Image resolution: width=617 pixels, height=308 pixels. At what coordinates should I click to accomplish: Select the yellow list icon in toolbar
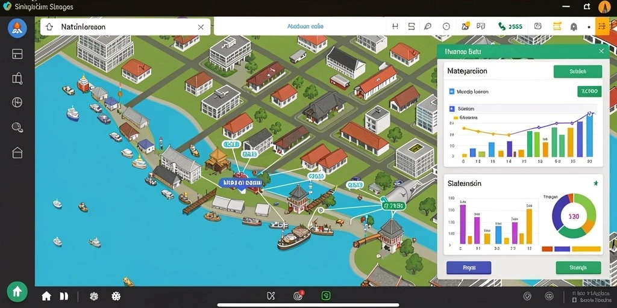point(556,26)
